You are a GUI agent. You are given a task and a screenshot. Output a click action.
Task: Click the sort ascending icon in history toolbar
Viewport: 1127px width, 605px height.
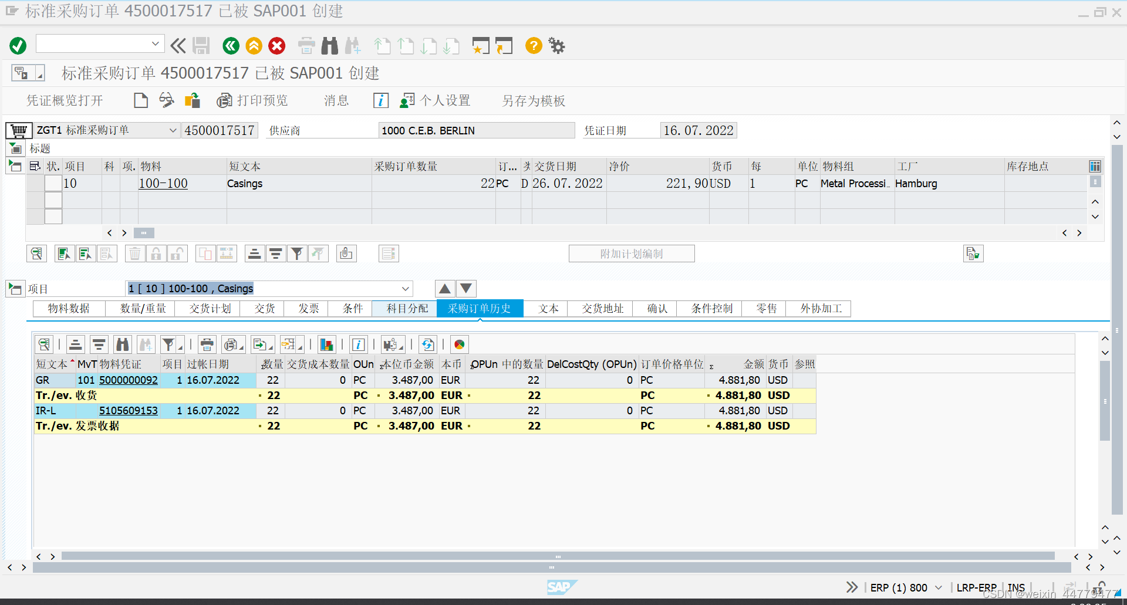point(76,344)
